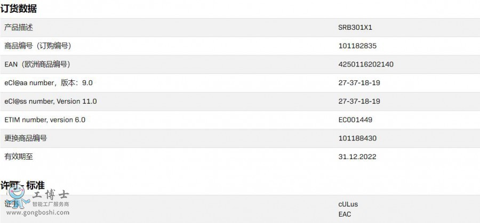Click the 产品描述 row label
This screenshot has height=223, width=480.
pyautogui.click(x=19, y=28)
